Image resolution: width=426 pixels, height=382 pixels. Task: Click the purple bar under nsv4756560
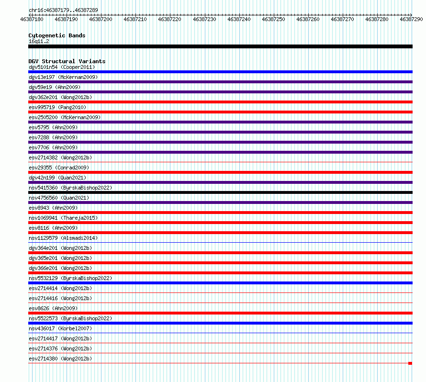(x=220, y=202)
